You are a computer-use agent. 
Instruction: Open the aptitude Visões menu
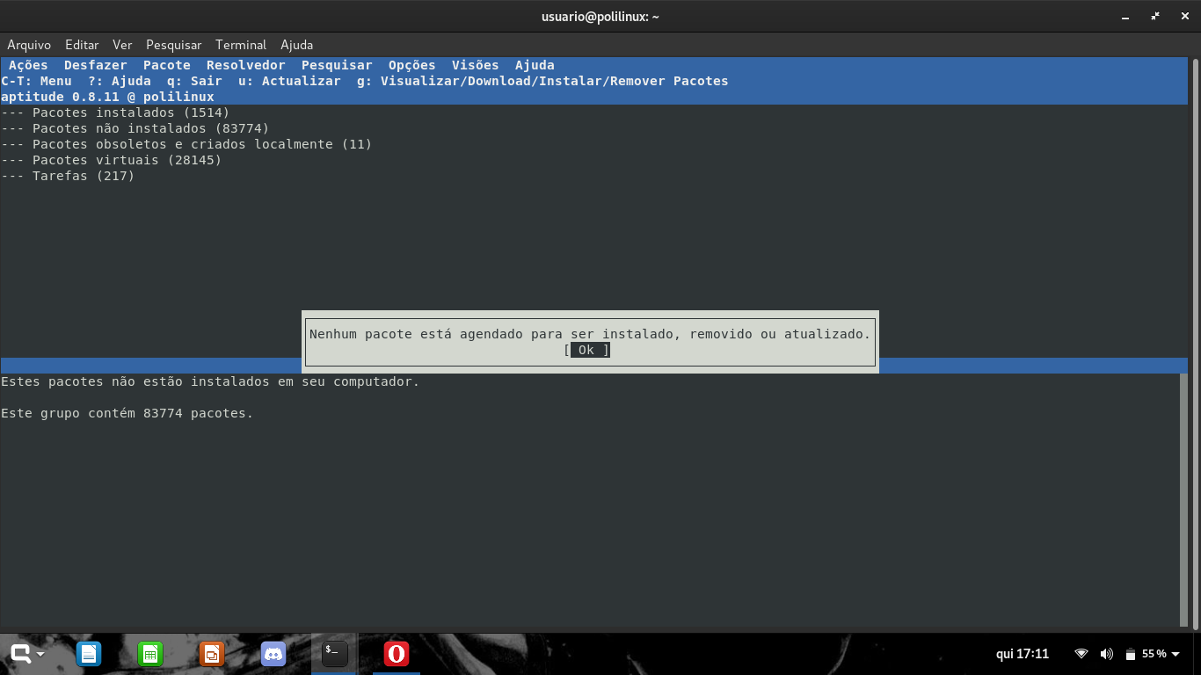tap(476, 65)
